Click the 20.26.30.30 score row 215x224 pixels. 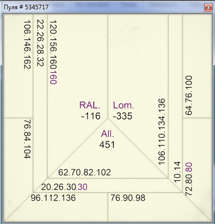64,187
